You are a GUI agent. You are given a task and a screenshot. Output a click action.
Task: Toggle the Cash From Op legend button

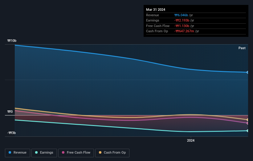click(112, 153)
